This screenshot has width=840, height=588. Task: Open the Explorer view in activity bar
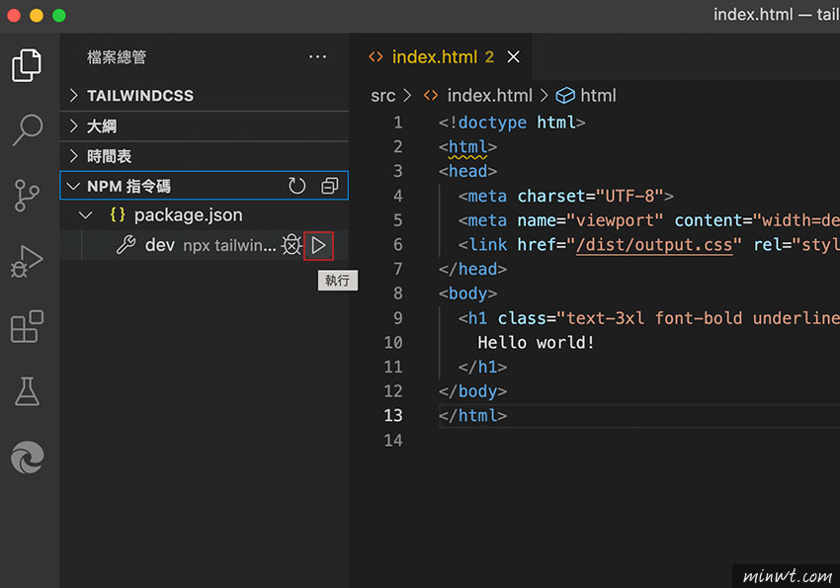pyautogui.click(x=27, y=65)
